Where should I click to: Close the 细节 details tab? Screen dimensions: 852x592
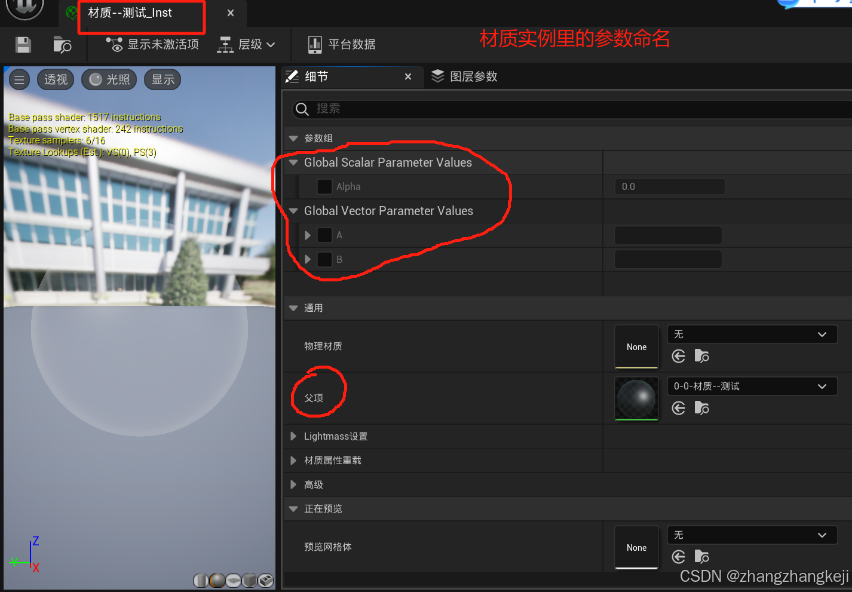pos(408,76)
